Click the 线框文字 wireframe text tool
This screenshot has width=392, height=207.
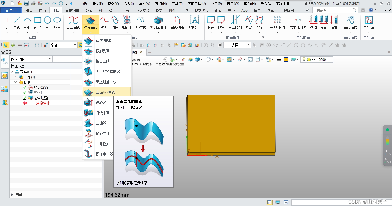pyautogui.click(x=195, y=23)
